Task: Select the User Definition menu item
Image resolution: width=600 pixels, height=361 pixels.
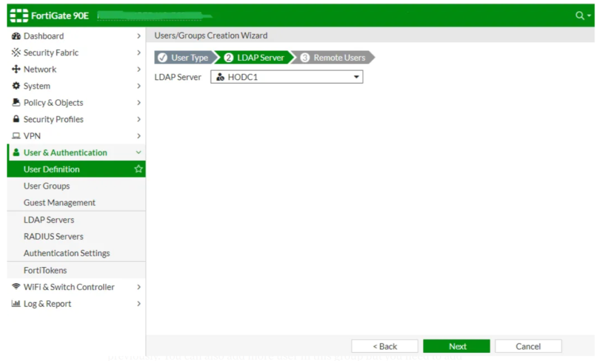Action: tap(76, 169)
